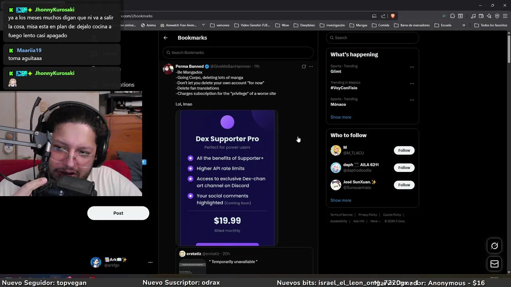Follow the daph AILA 6211 account
Screen dimensions: 511x287
pyautogui.click(x=404, y=167)
